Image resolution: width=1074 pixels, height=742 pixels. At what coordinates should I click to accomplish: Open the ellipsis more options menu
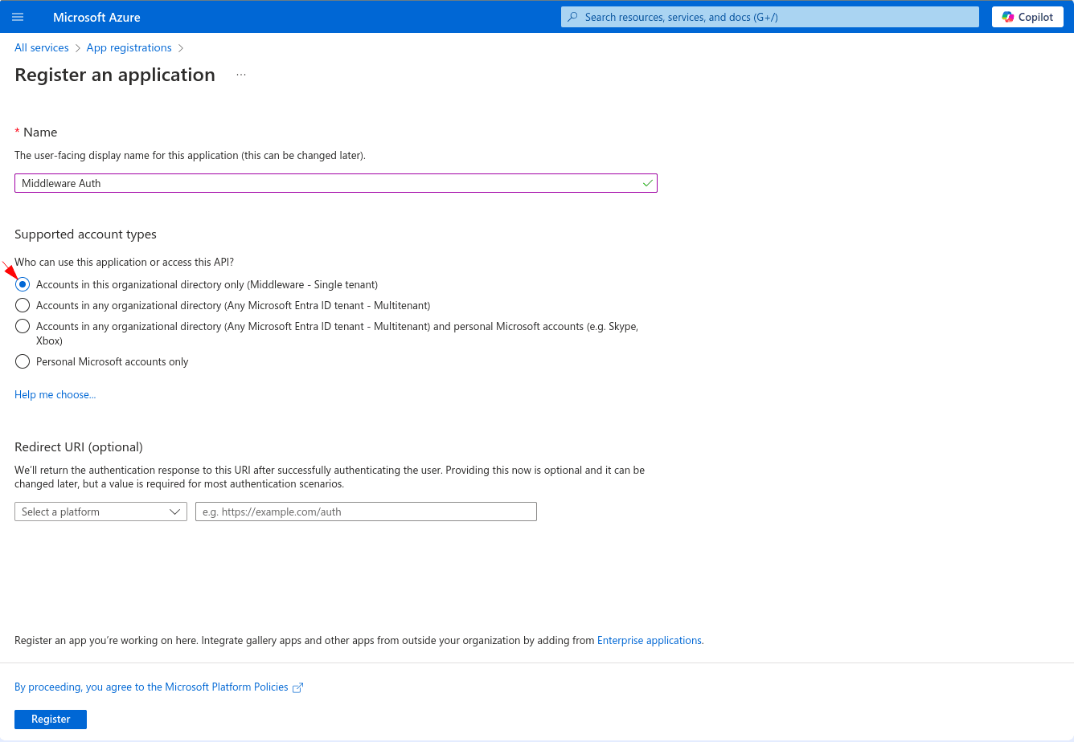point(241,75)
